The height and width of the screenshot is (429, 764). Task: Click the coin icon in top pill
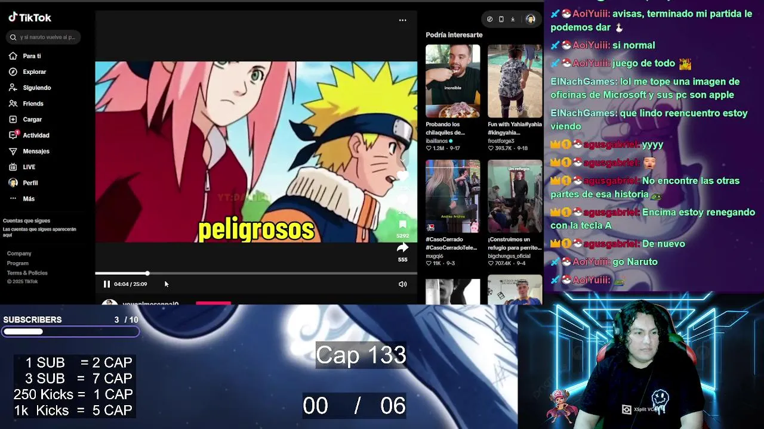(489, 19)
